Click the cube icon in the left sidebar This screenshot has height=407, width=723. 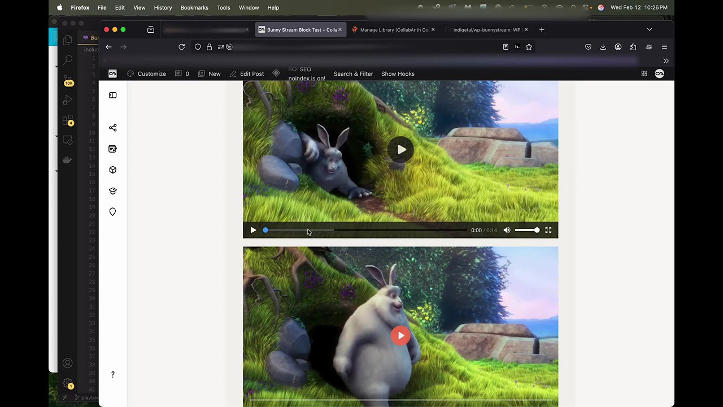coord(112,170)
